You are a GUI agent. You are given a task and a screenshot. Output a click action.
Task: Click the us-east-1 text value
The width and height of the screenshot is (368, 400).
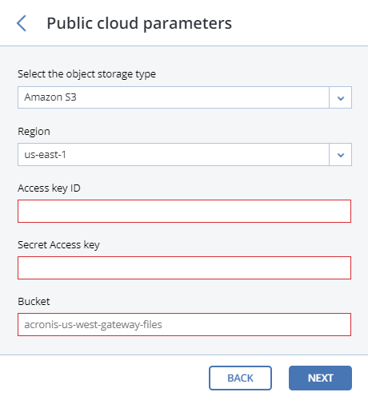point(45,155)
